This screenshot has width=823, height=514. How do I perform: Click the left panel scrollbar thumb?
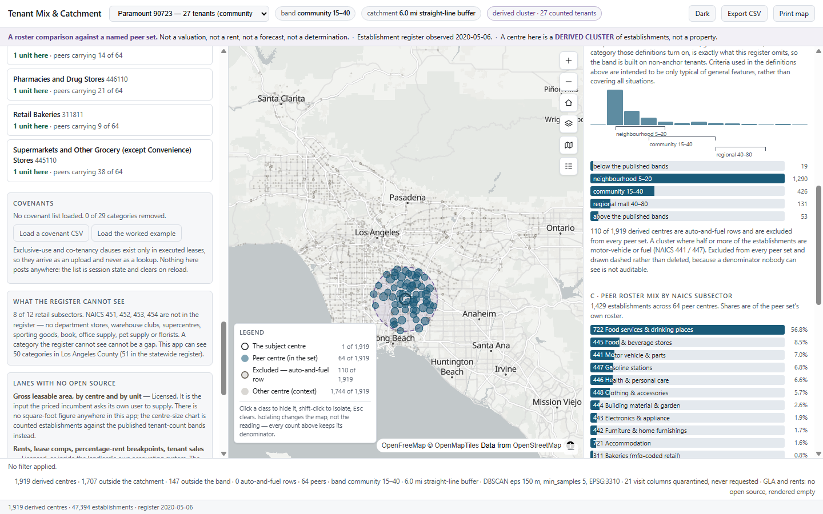point(223,359)
